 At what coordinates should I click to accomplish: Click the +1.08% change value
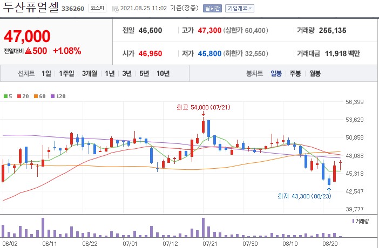[67, 51]
